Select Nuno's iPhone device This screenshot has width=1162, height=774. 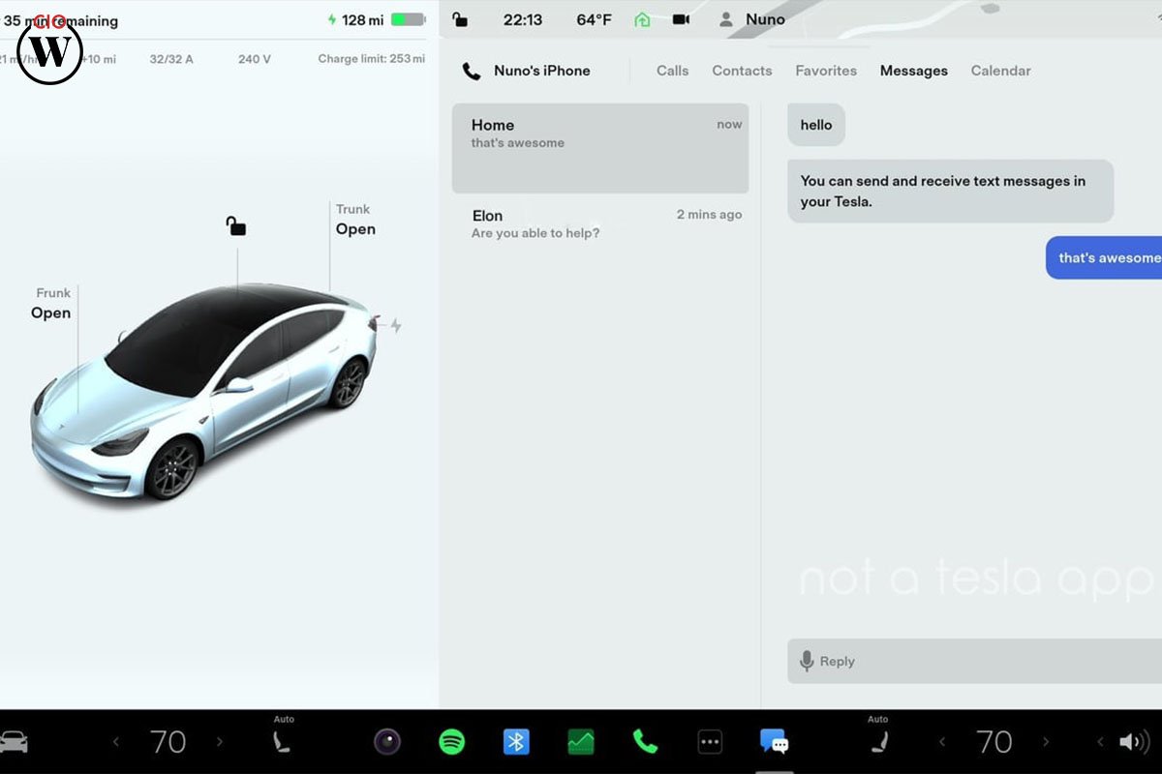(x=541, y=71)
